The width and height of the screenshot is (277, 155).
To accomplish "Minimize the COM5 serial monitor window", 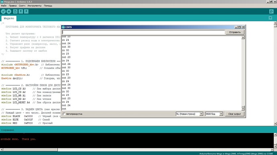I will point(236,27).
